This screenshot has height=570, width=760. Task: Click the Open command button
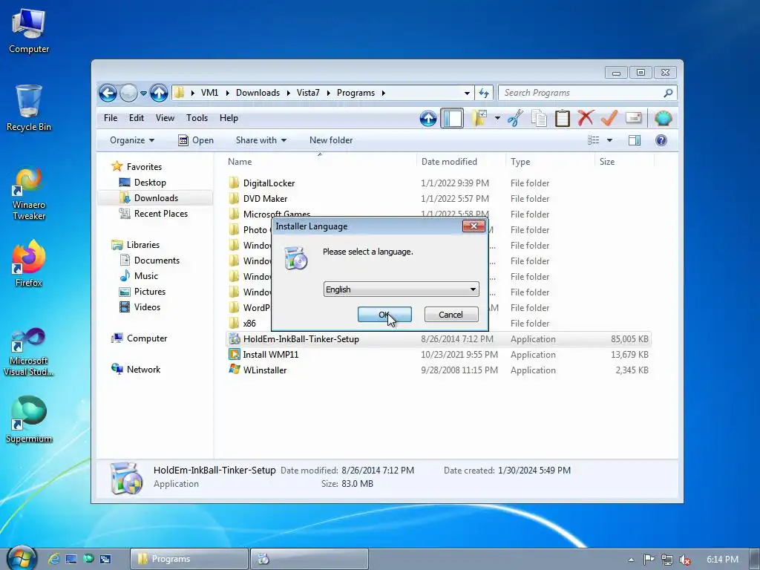tap(196, 140)
